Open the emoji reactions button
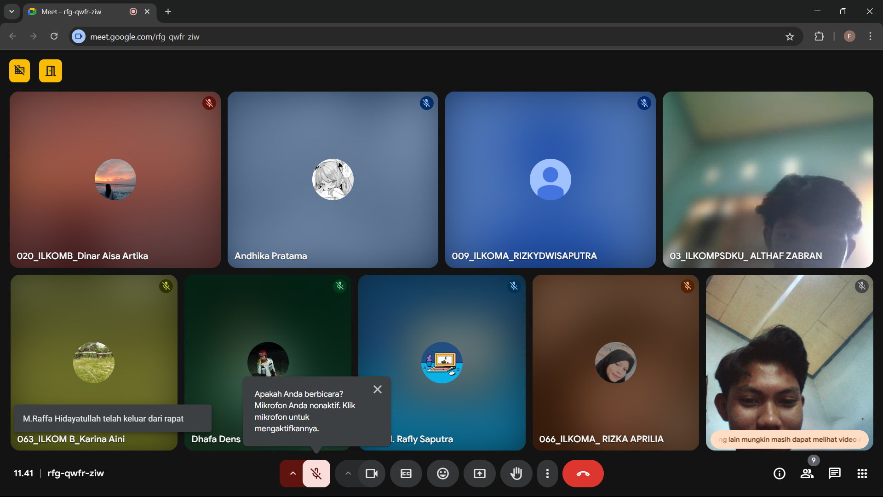883x497 pixels. [x=443, y=474]
